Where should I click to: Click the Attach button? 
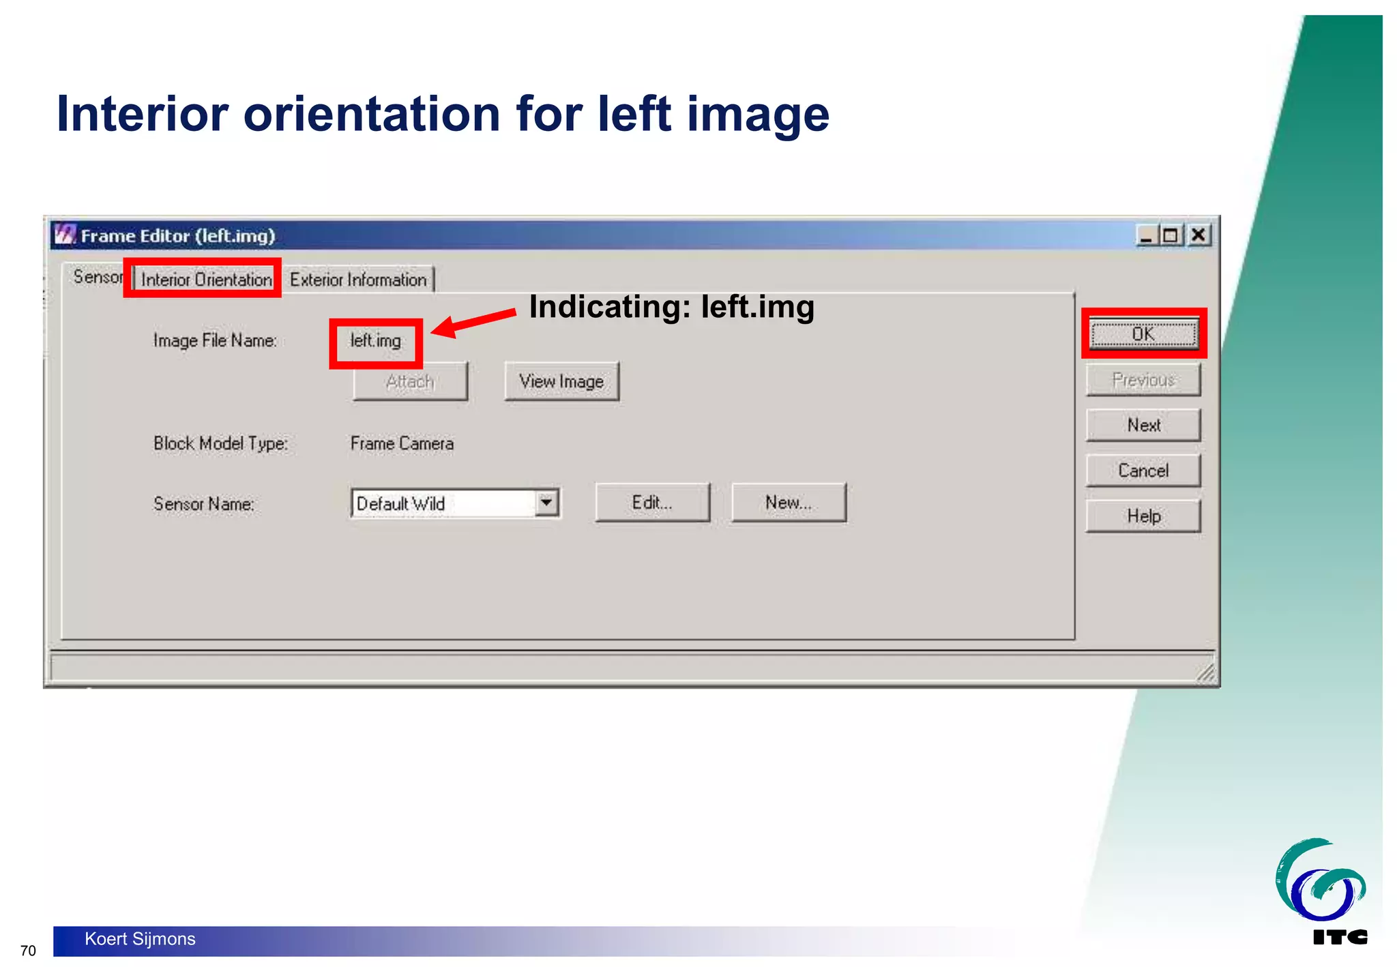coord(410,381)
